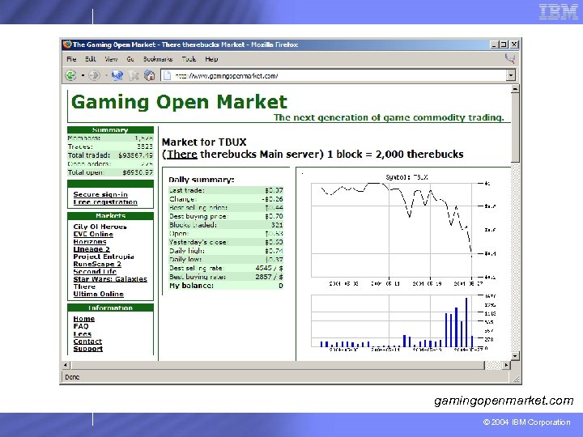Click the Forward arrow toolbar button
The height and width of the screenshot is (437, 583).
tap(94, 75)
